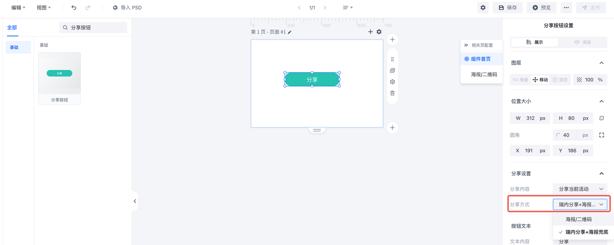The height and width of the screenshot is (245, 614).
Task: Open the 编辑 menu
Action: [19, 8]
